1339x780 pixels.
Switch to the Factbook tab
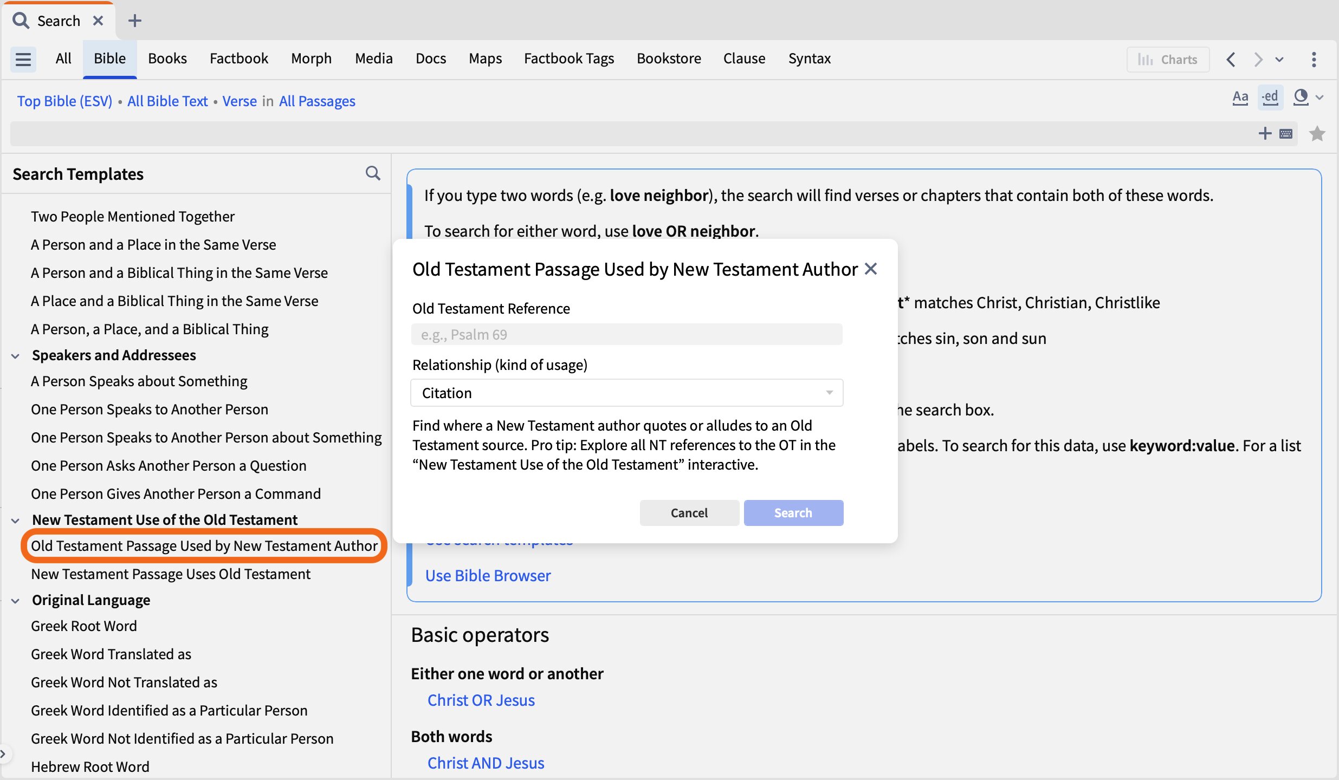coord(239,58)
